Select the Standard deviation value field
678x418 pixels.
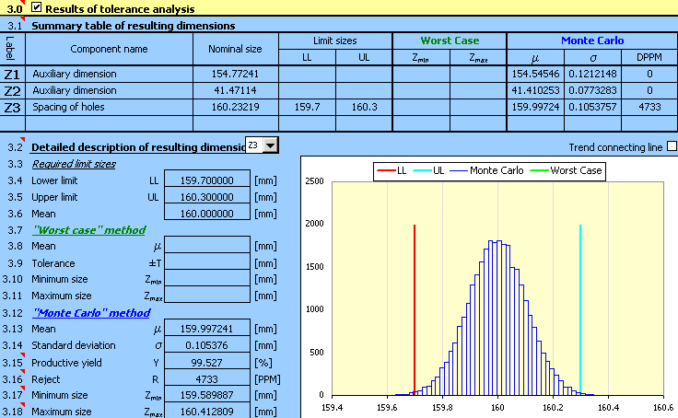point(208,345)
